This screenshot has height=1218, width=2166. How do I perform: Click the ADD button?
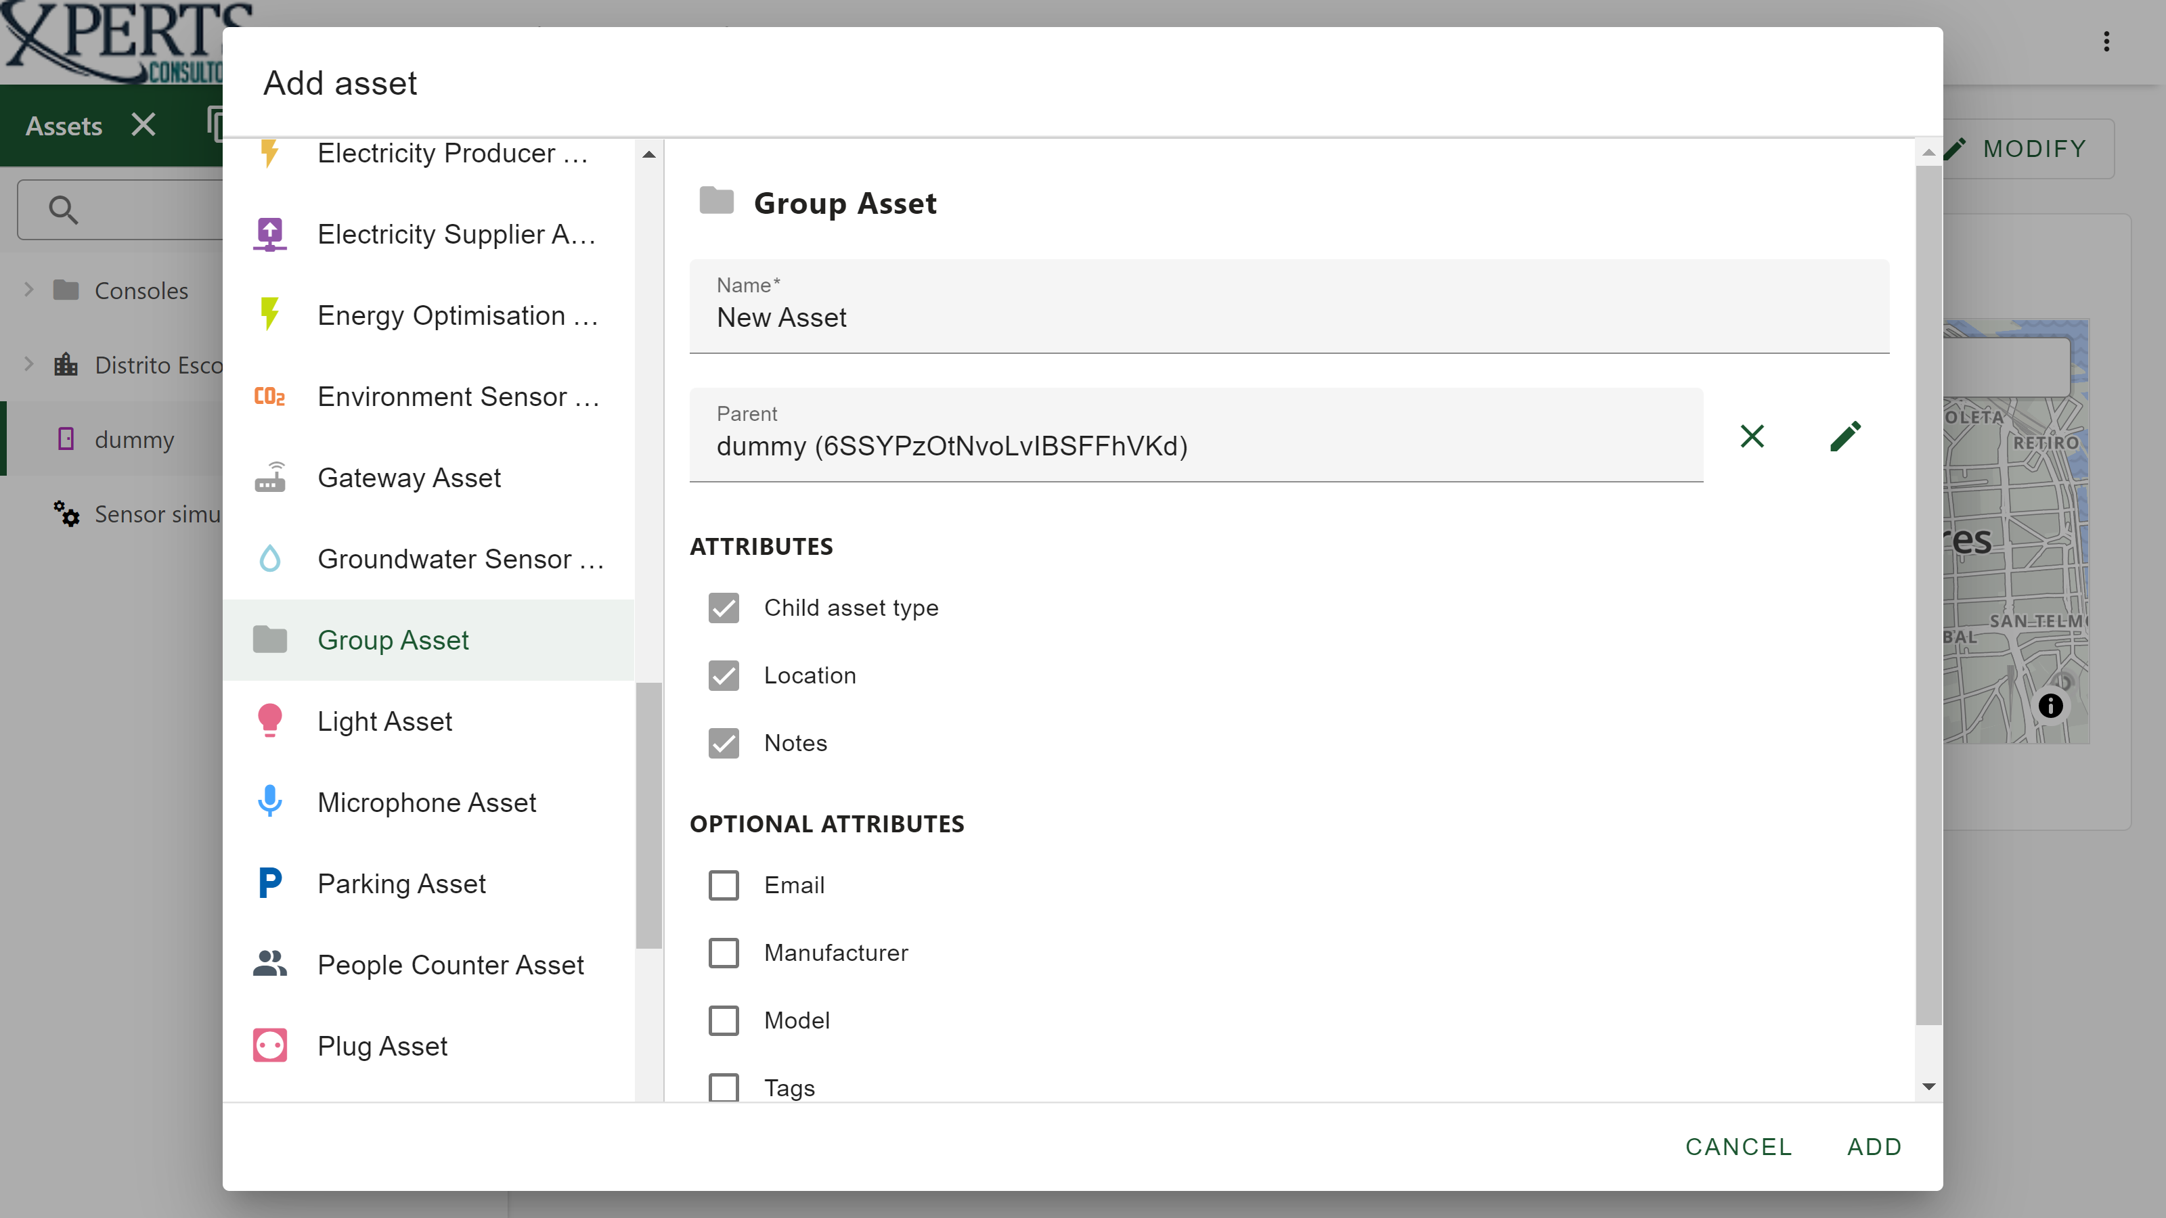click(x=1874, y=1146)
